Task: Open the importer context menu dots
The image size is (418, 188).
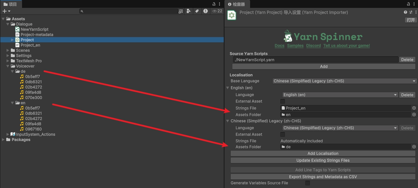Action: click(415, 12)
